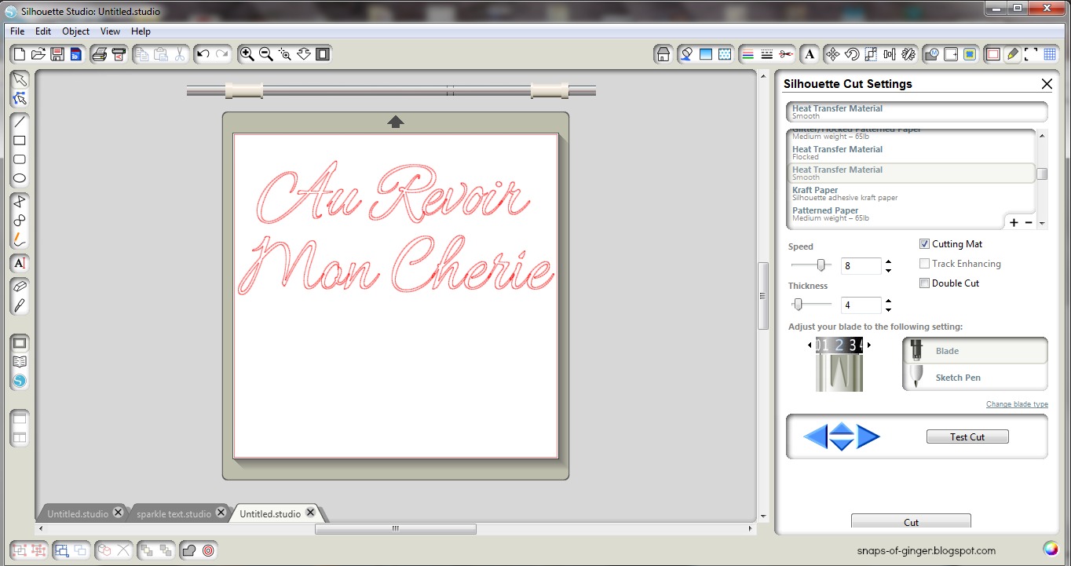Image resolution: width=1071 pixels, height=566 pixels.
Task: Move blade position left with blue arrow
Action: [816, 436]
